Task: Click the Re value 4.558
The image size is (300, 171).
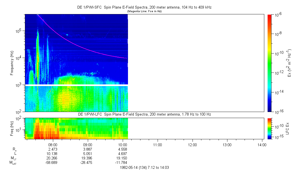Action: (123, 149)
